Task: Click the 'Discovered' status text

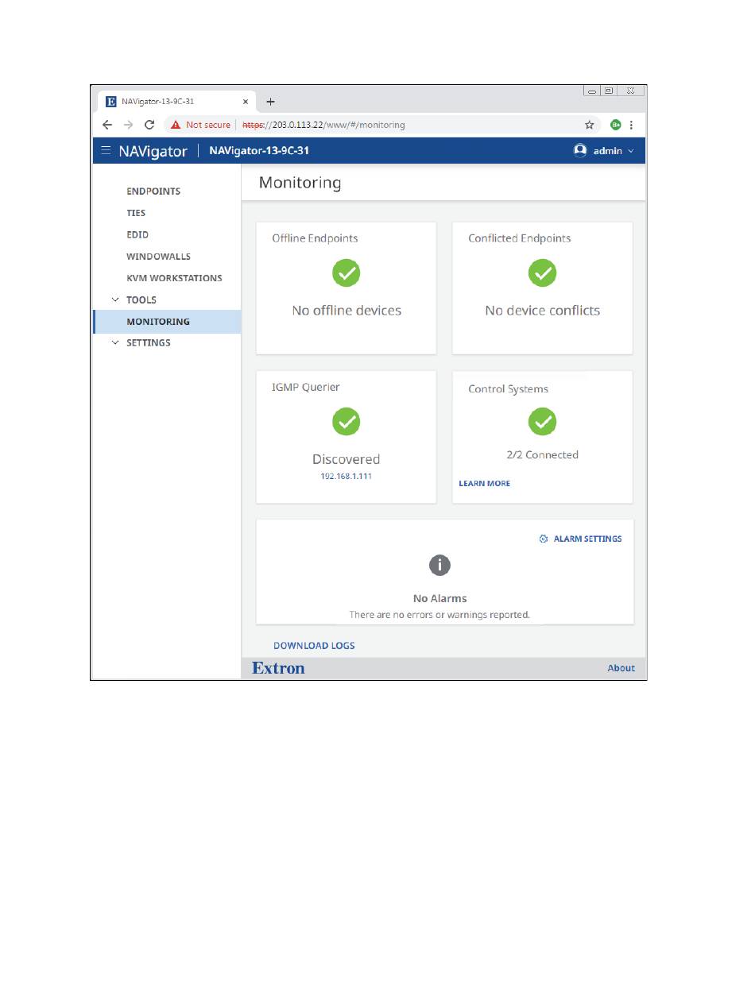Action: [347, 459]
